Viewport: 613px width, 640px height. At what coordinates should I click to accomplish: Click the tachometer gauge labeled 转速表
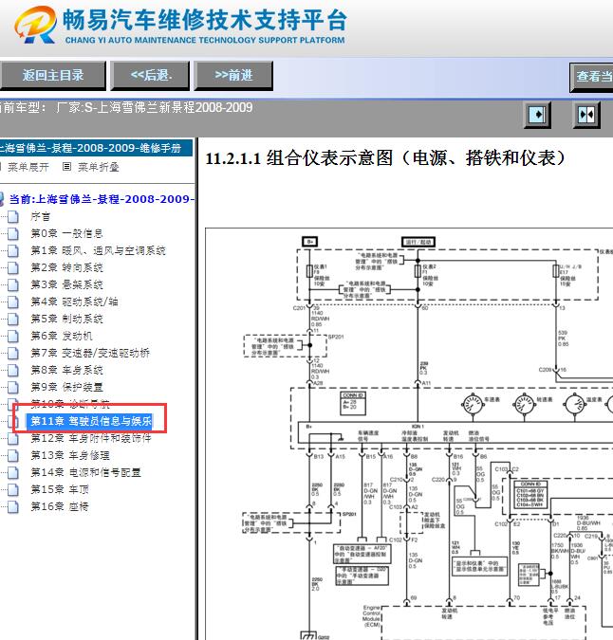[x=524, y=405]
